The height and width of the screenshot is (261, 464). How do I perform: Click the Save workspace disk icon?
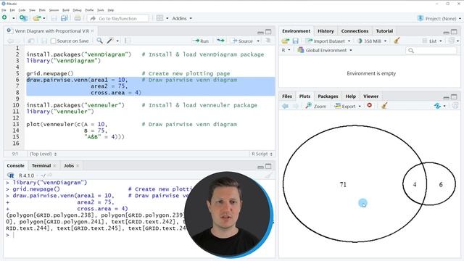pos(295,41)
